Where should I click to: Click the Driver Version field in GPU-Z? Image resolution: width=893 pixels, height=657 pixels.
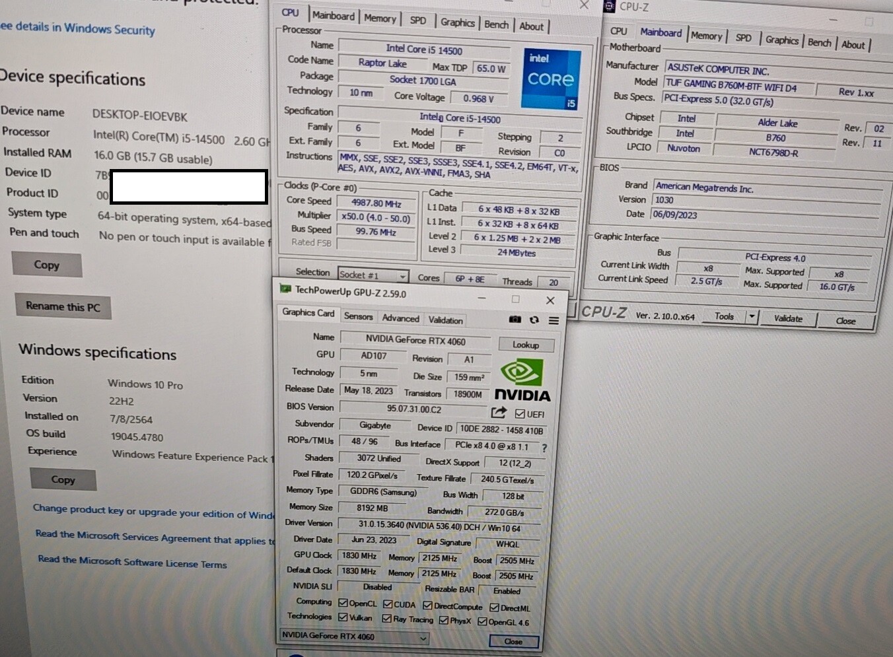coord(439,526)
